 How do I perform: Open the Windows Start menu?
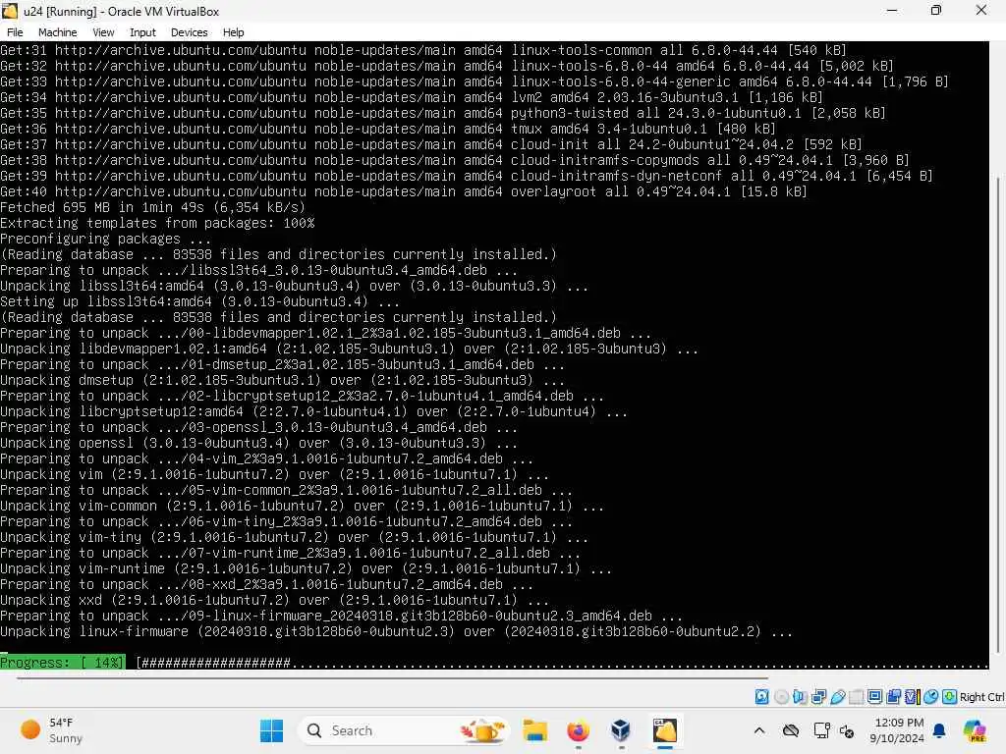click(271, 730)
